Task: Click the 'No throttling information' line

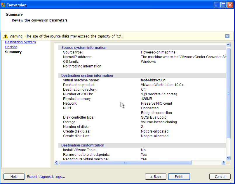Action: pyautogui.click(x=82, y=66)
